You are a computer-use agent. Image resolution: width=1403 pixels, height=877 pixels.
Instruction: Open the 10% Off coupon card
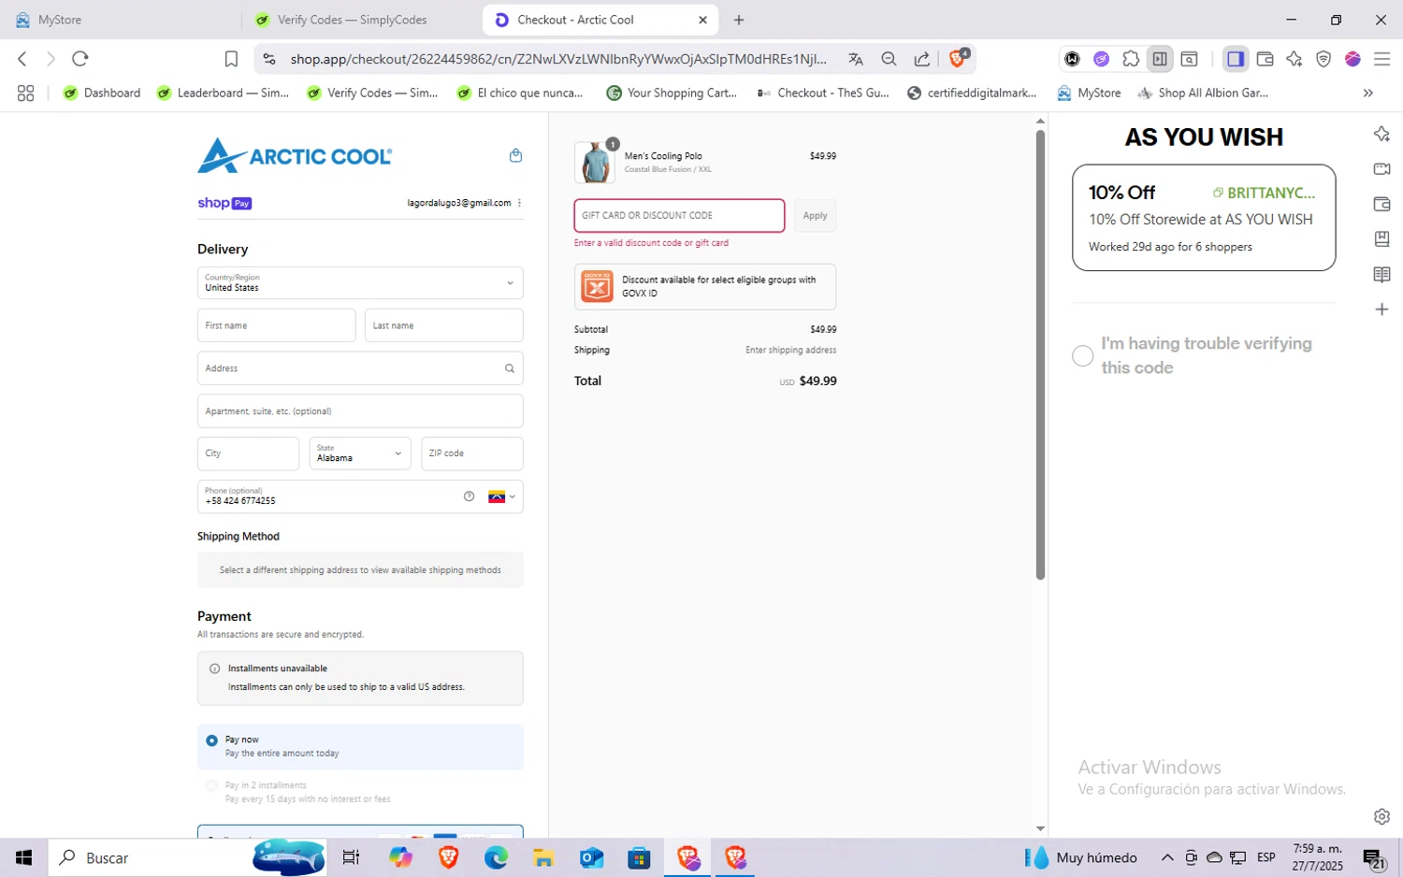tap(1204, 218)
